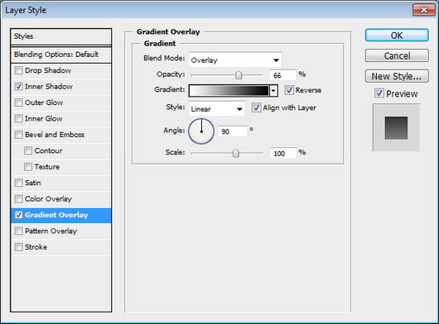Screen dimensions: 439x324
Task: Click the Opacity slider handle
Action: [239, 75]
